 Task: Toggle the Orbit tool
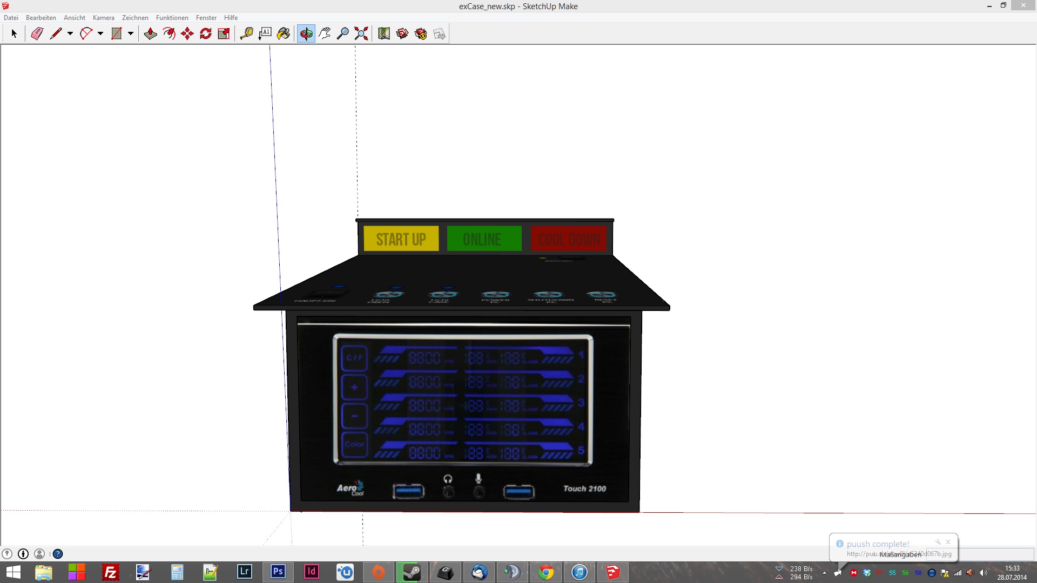pos(306,33)
